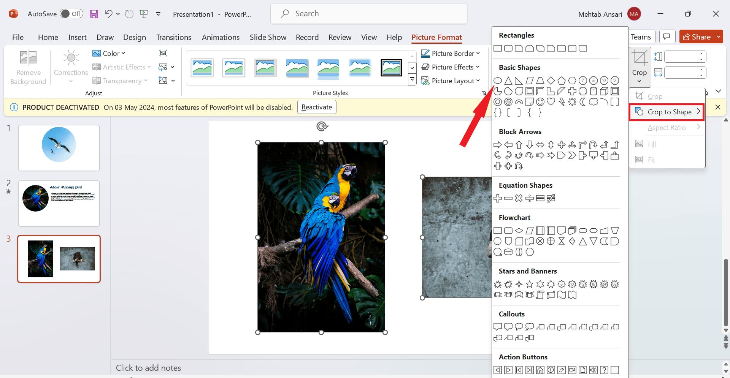Screen dimensions: 730x378
Task: Click the Mehtab Ansari account avatar
Action: [x=634, y=14]
